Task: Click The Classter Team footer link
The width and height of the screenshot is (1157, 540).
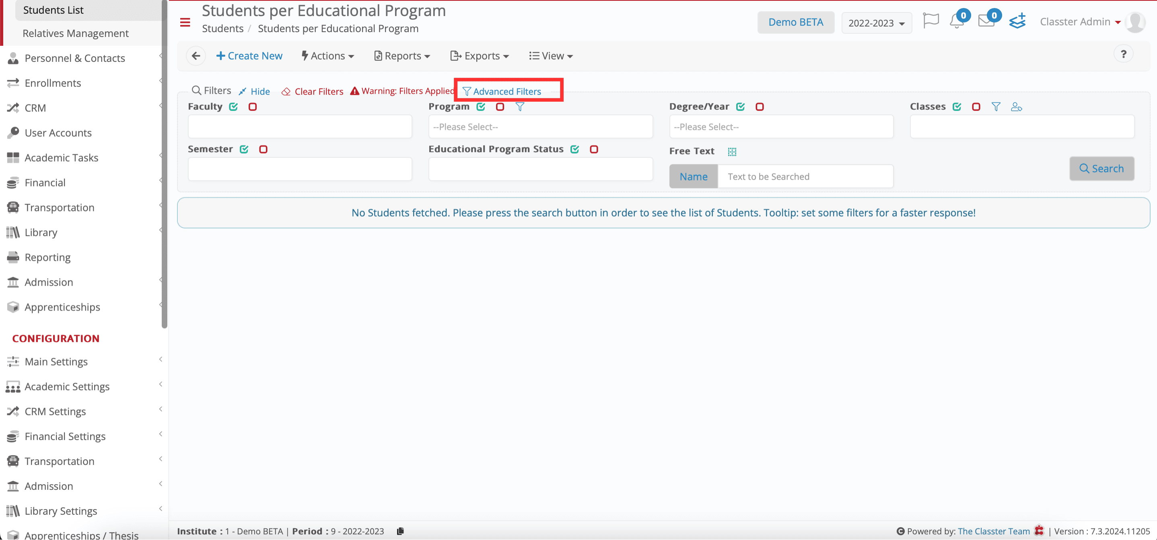Action: (994, 531)
